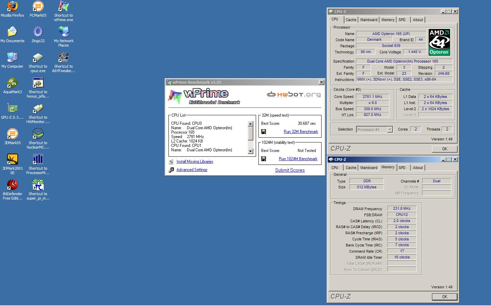Click the CPU List scroll down arrow

click(251, 151)
